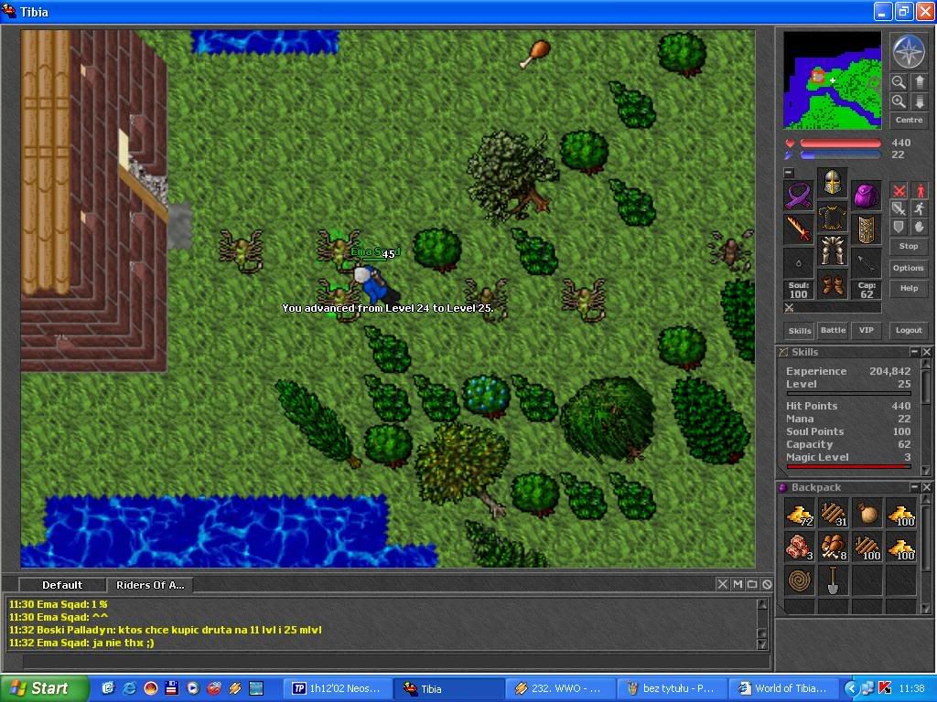Image resolution: width=937 pixels, height=702 pixels.
Task: Open the purple backpack equipment slot
Action: (x=866, y=197)
